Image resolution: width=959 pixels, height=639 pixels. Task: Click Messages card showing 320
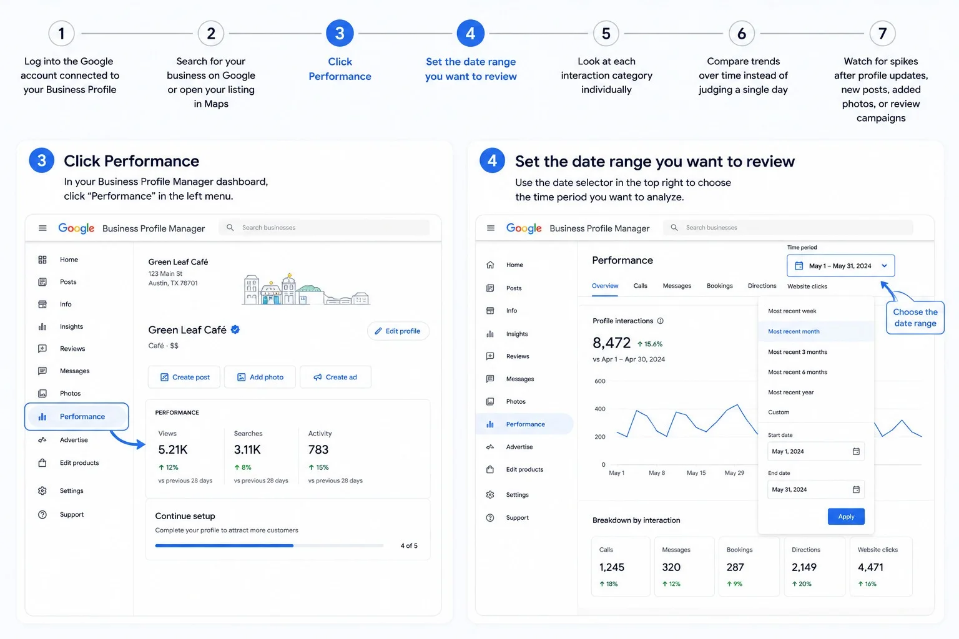point(684,567)
